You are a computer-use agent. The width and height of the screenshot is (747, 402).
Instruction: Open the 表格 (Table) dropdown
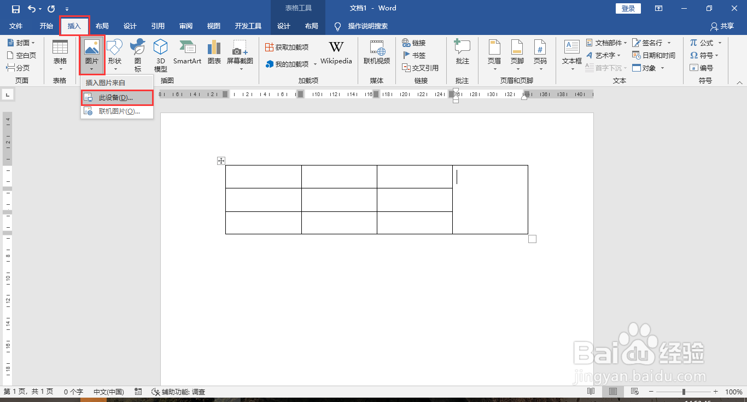[60, 55]
